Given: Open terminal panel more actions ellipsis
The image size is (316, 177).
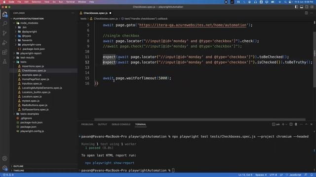Looking at the screenshot, I should (301, 124).
